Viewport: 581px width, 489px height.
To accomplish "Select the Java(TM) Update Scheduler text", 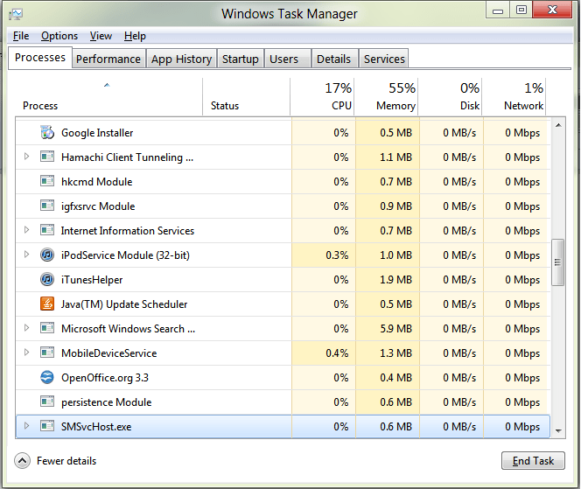I will pyautogui.click(x=124, y=304).
